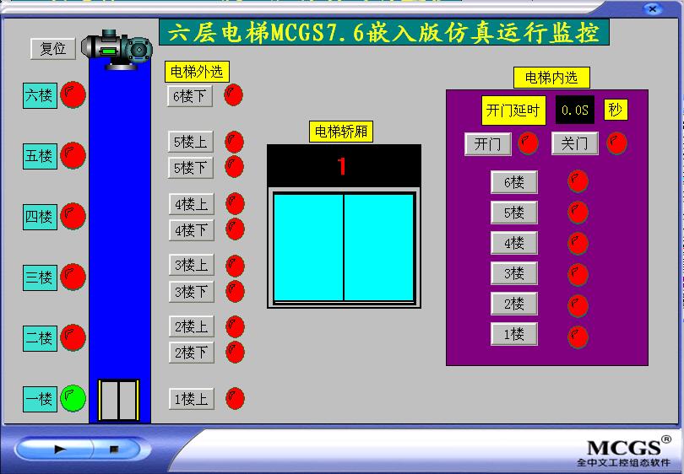Call the elevator with 2楼上
The width and height of the screenshot is (684, 474).
[x=192, y=326]
